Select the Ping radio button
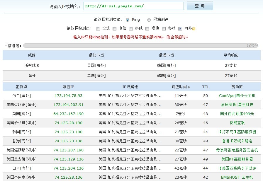 pyautogui.click(x=128, y=20)
